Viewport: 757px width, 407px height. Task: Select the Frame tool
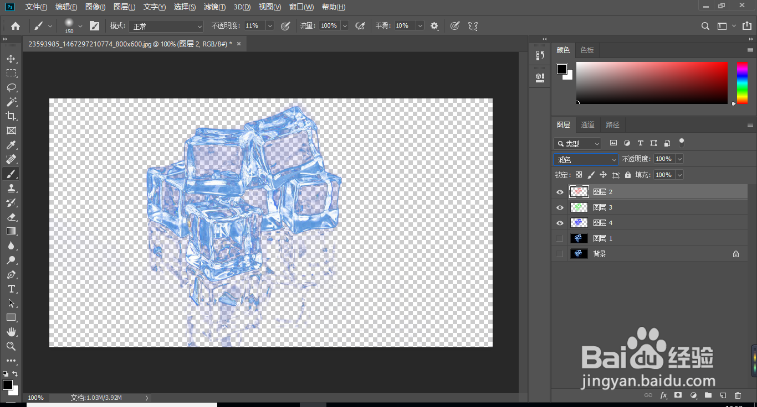coord(11,131)
